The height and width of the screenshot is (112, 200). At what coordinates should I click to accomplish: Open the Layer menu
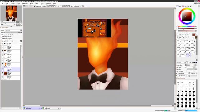tap(18, 4)
